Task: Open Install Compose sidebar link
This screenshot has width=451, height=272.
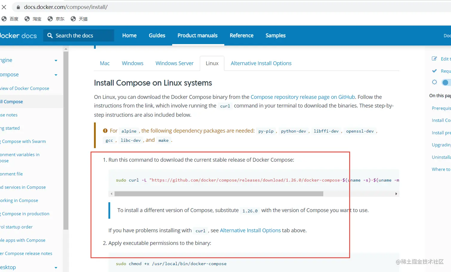Action: tap(11, 102)
